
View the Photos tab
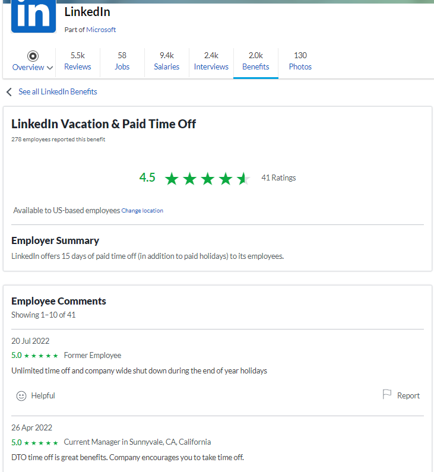[x=300, y=61]
